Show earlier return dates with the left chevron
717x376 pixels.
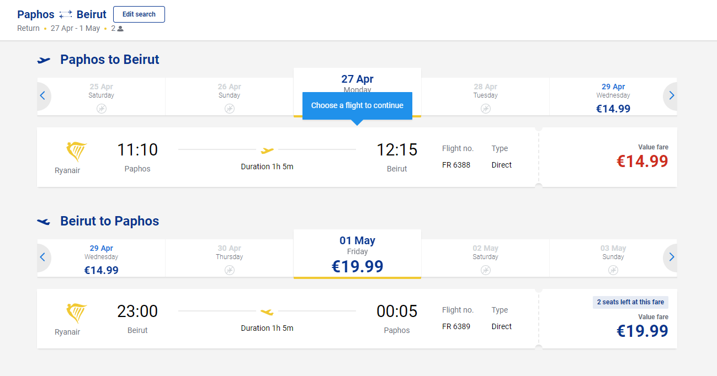43,257
